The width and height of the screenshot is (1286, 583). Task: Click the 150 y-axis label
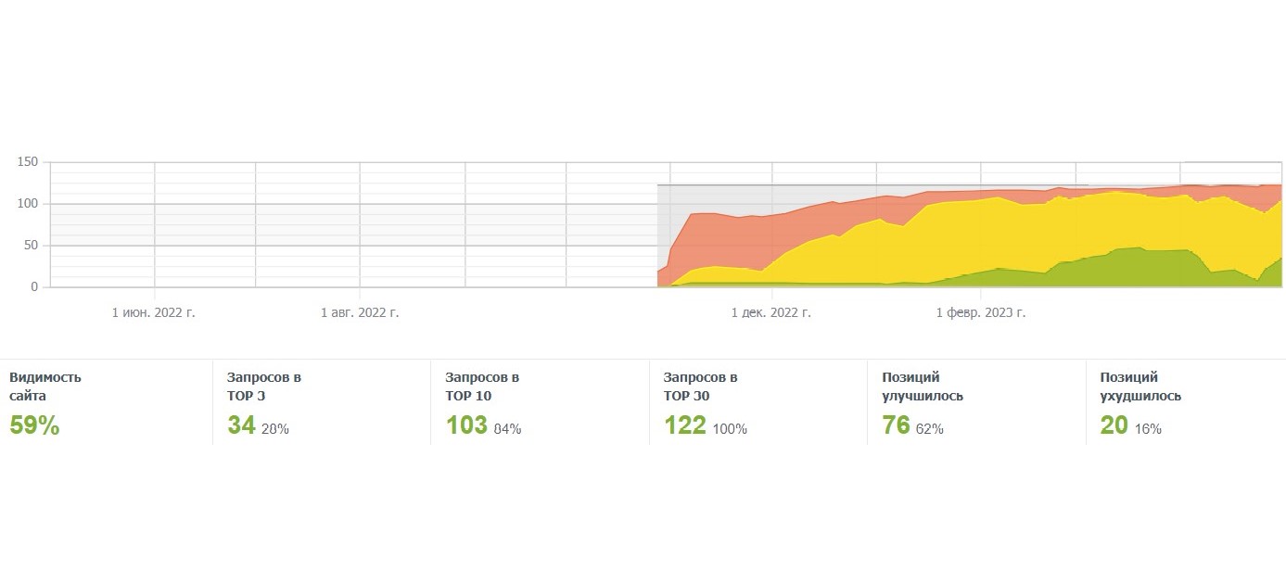[x=28, y=162]
